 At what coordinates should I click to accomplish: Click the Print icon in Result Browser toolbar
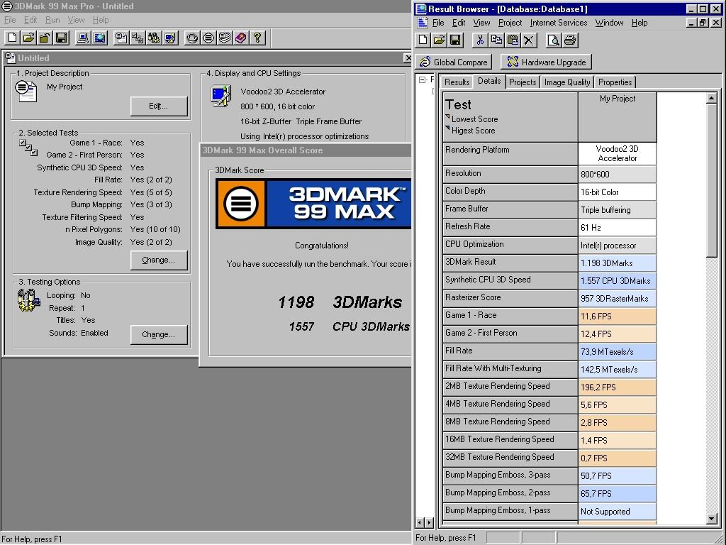pyautogui.click(x=570, y=40)
